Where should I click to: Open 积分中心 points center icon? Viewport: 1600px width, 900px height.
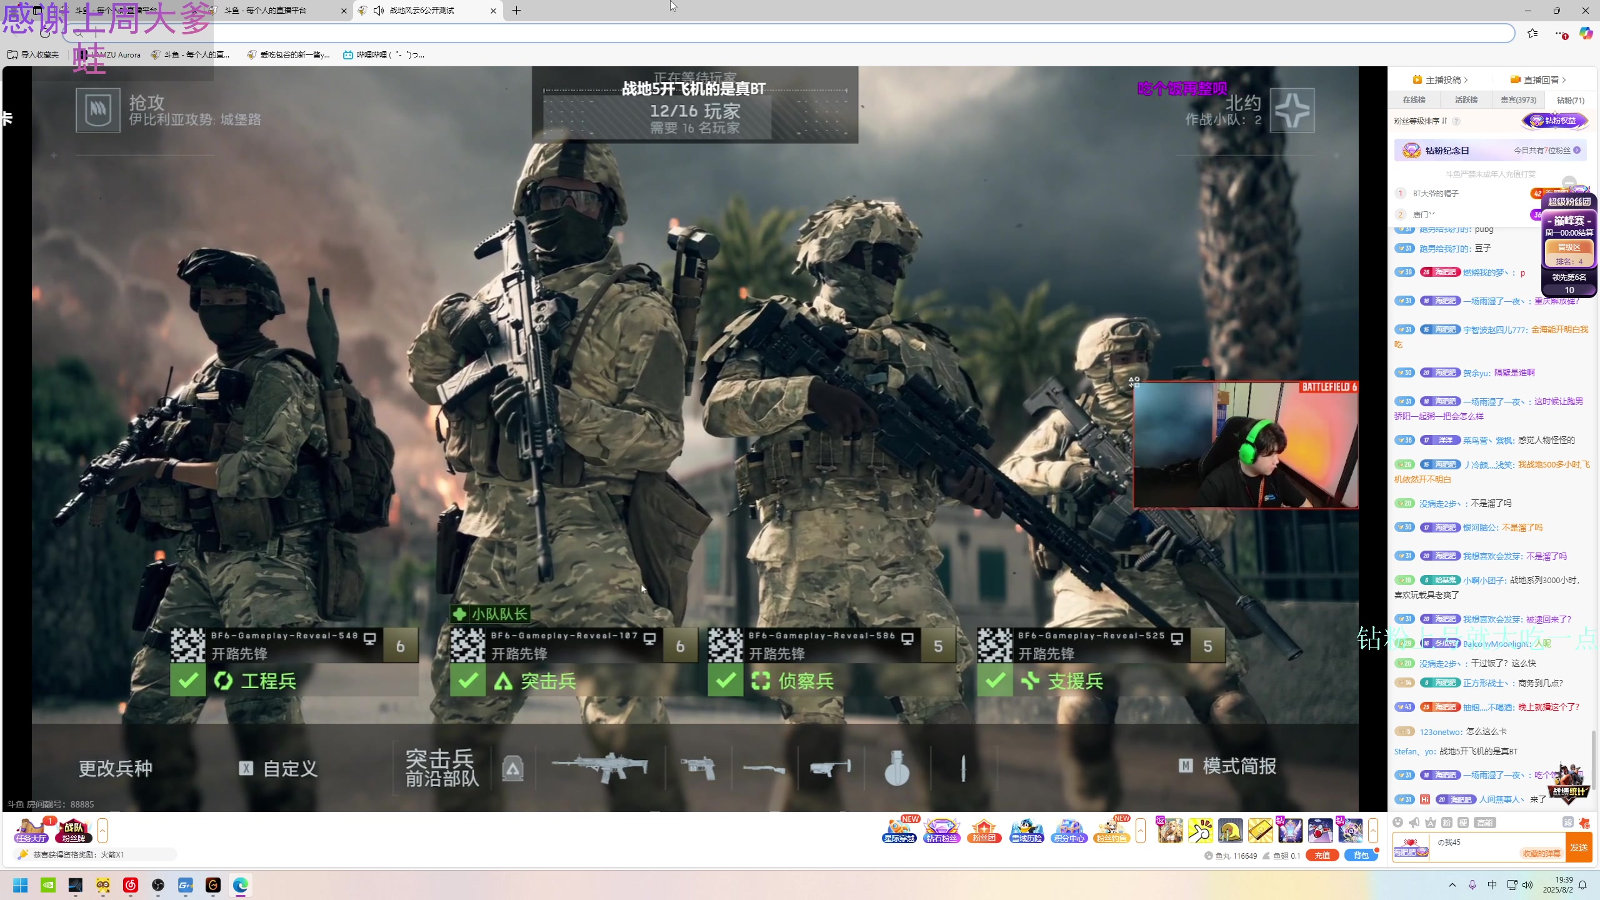pyautogui.click(x=1069, y=831)
